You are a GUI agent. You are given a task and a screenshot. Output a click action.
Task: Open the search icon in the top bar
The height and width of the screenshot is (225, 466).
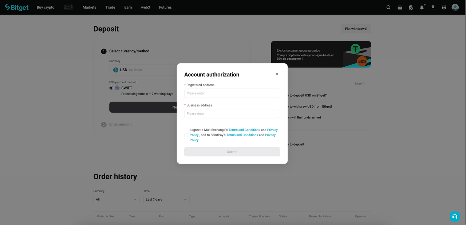pyautogui.click(x=388, y=7)
